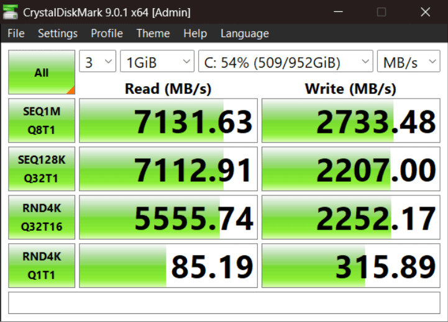Start the RND4K Q1T1 test
Viewport: 448px width, 322px height.
(42, 266)
